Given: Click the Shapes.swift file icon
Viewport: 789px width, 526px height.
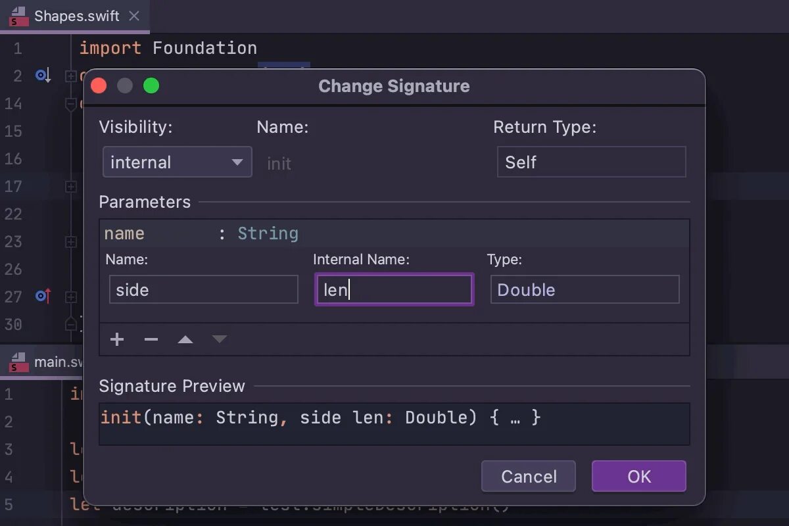Looking at the screenshot, I should (18, 16).
